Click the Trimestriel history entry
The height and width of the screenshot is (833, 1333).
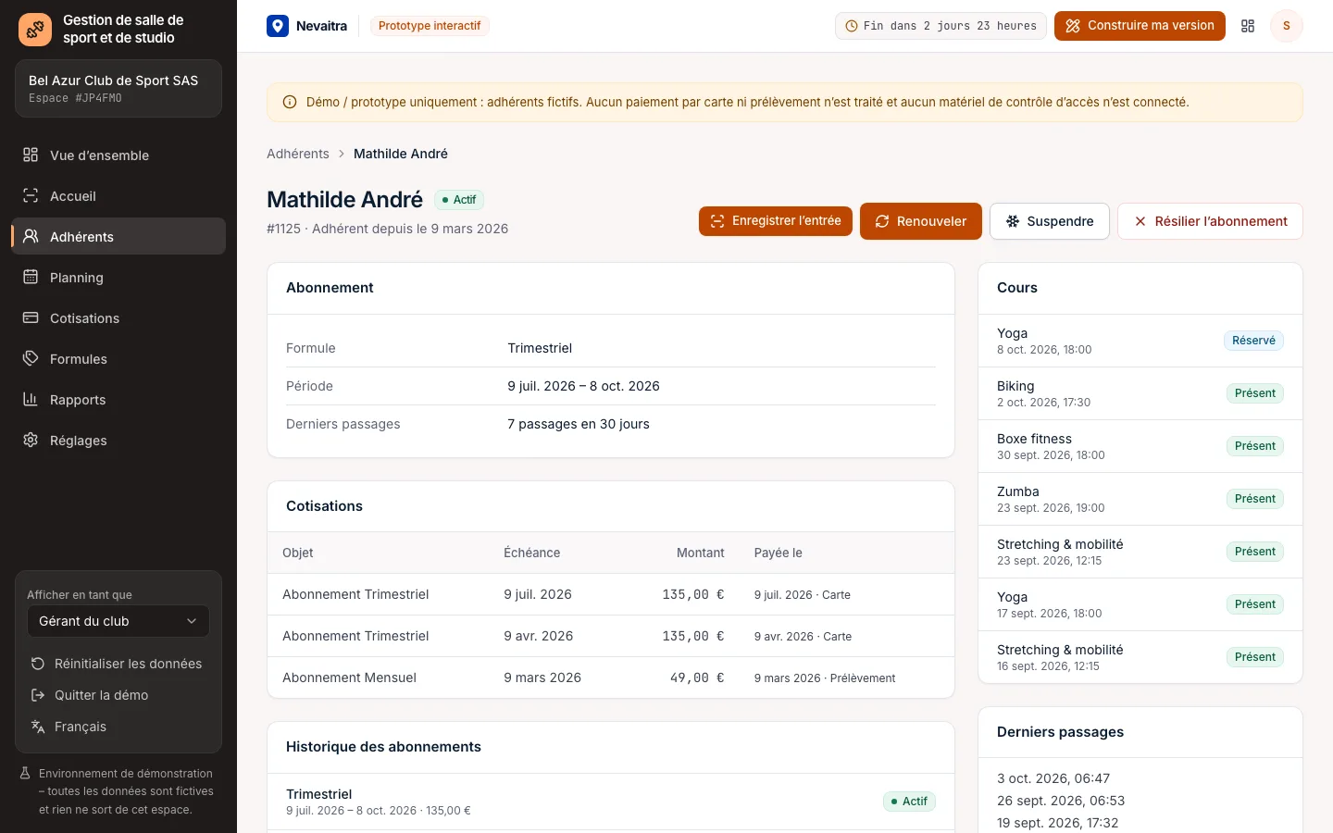click(611, 802)
